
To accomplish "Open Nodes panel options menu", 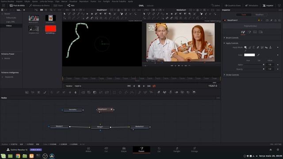I will [x=218, y=98].
